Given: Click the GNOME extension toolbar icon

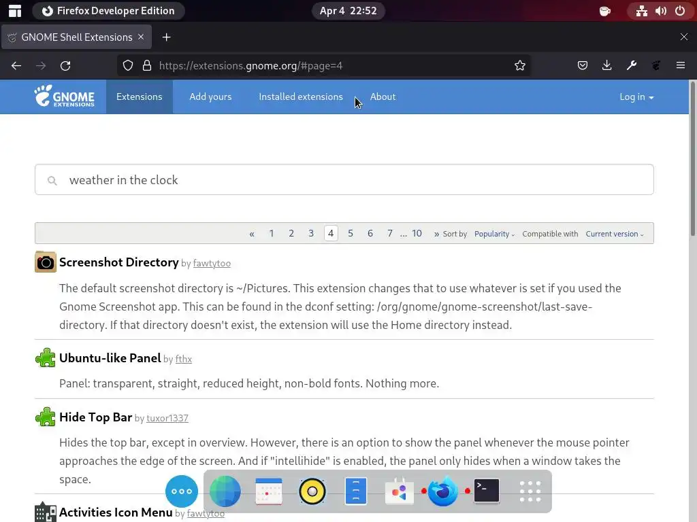Looking at the screenshot, I should tap(656, 66).
